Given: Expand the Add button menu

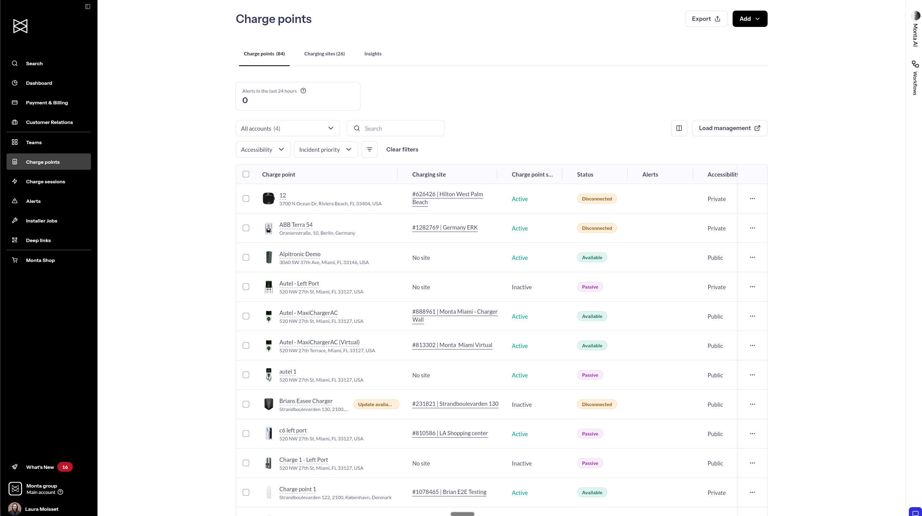Looking at the screenshot, I should (750, 19).
